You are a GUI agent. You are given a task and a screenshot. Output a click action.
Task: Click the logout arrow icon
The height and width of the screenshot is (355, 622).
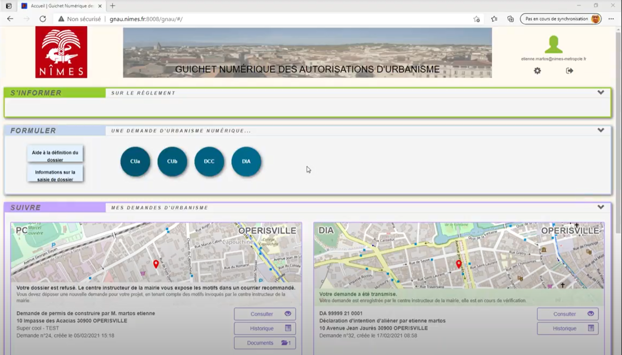point(570,71)
